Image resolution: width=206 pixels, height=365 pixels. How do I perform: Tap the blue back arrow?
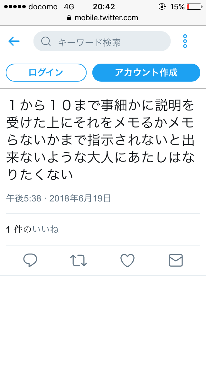pyautogui.click(x=14, y=41)
